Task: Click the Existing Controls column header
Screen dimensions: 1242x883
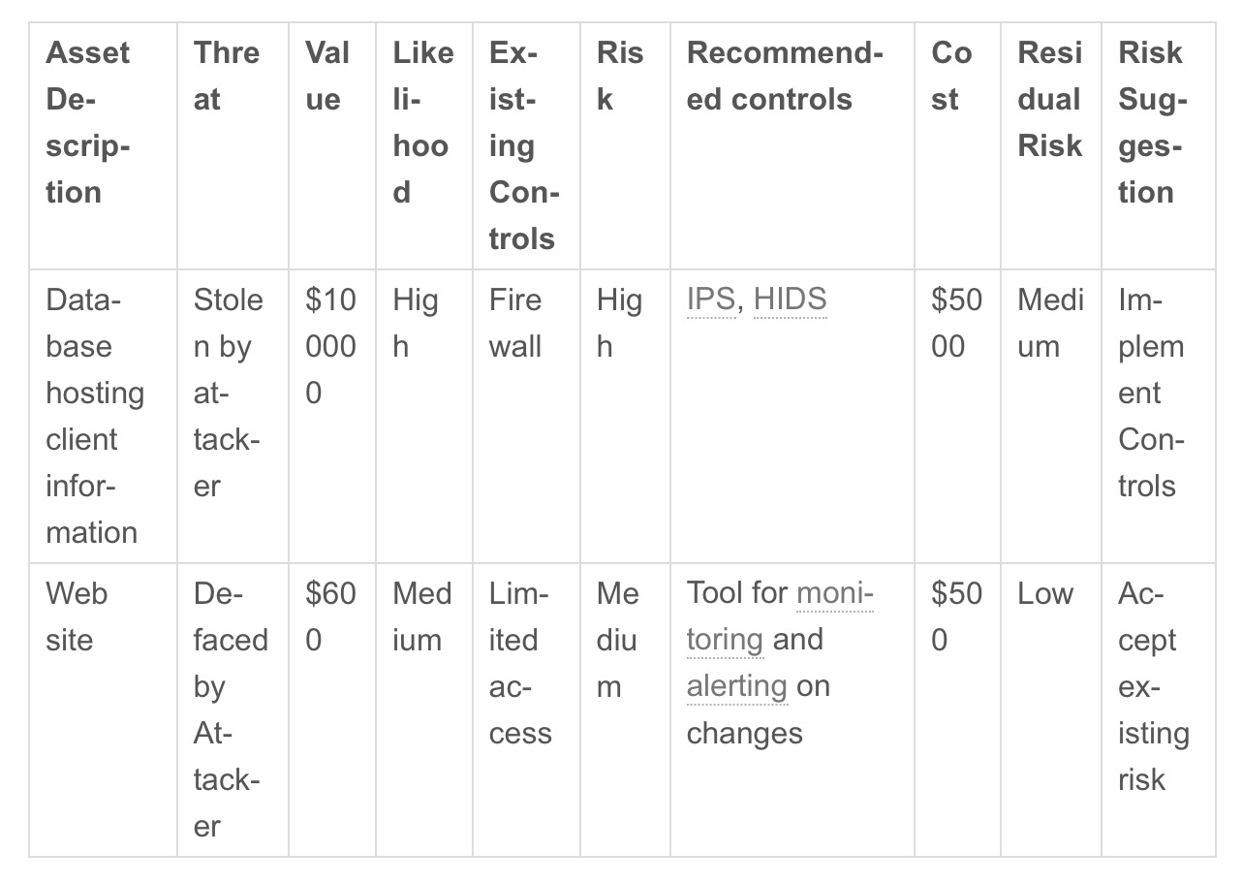Action: pos(524,145)
